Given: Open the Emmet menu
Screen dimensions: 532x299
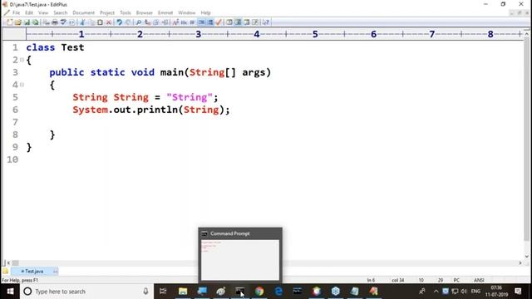Looking at the screenshot, I should coord(165,13).
